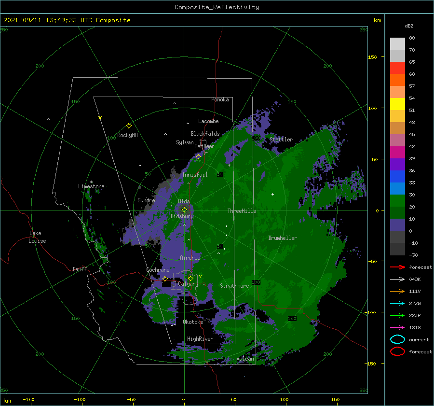Click the green 20 dBZ color swatch
The width and height of the screenshot is (434, 406).
[x=397, y=201]
